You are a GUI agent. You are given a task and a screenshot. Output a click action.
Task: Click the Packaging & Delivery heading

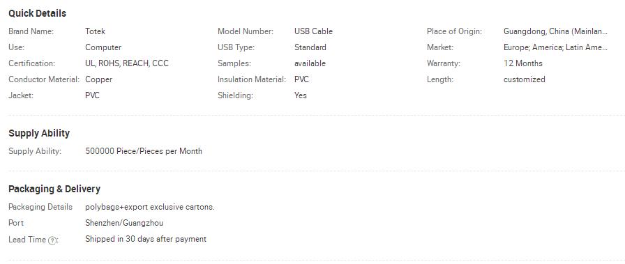tap(54, 189)
